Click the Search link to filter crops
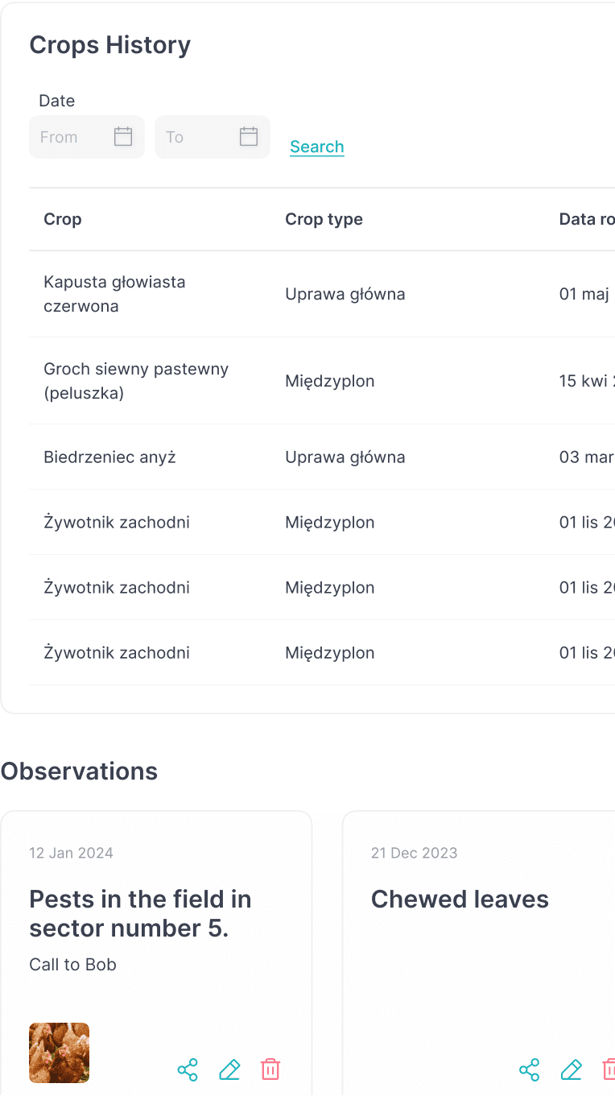Image resolution: width=615 pixels, height=1096 pixels. coord(316,147)
